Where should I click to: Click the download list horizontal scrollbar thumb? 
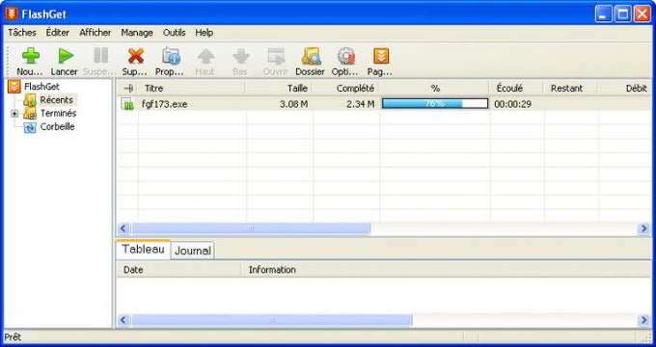[x=251, y=228]
